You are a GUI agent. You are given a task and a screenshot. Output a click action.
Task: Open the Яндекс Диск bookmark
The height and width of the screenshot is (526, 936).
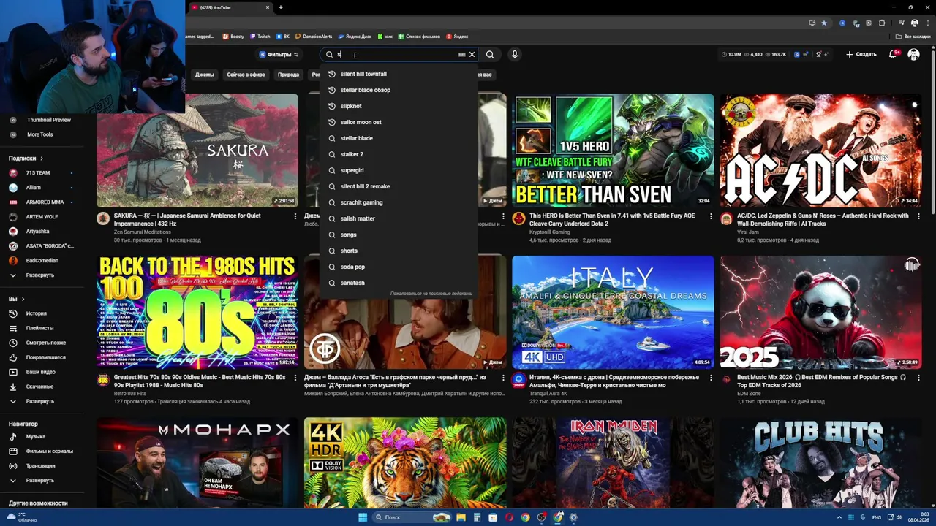(355, 36)
